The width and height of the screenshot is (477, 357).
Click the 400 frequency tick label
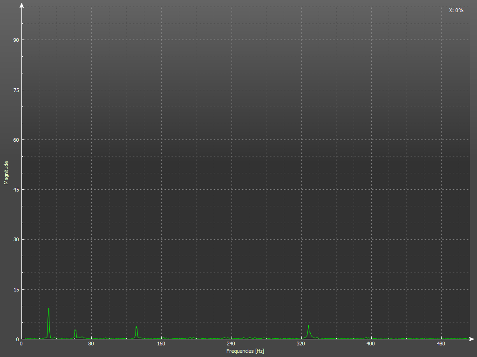(x=371, y=344)
